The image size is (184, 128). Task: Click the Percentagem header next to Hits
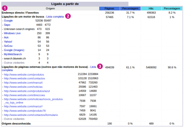pos(172,9)
